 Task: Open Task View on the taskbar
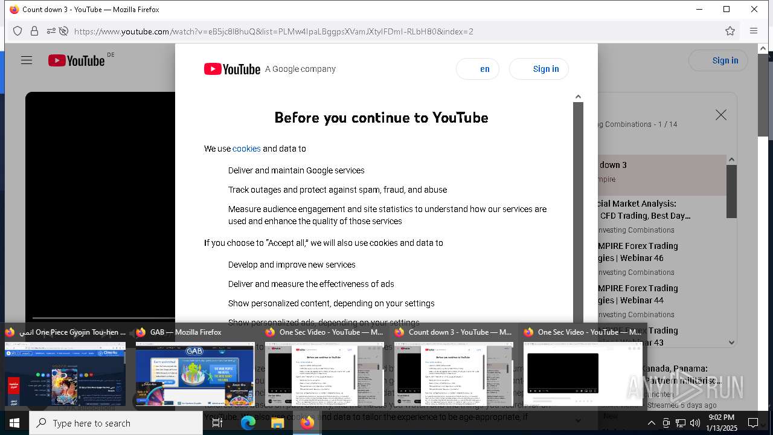[217, 423]
